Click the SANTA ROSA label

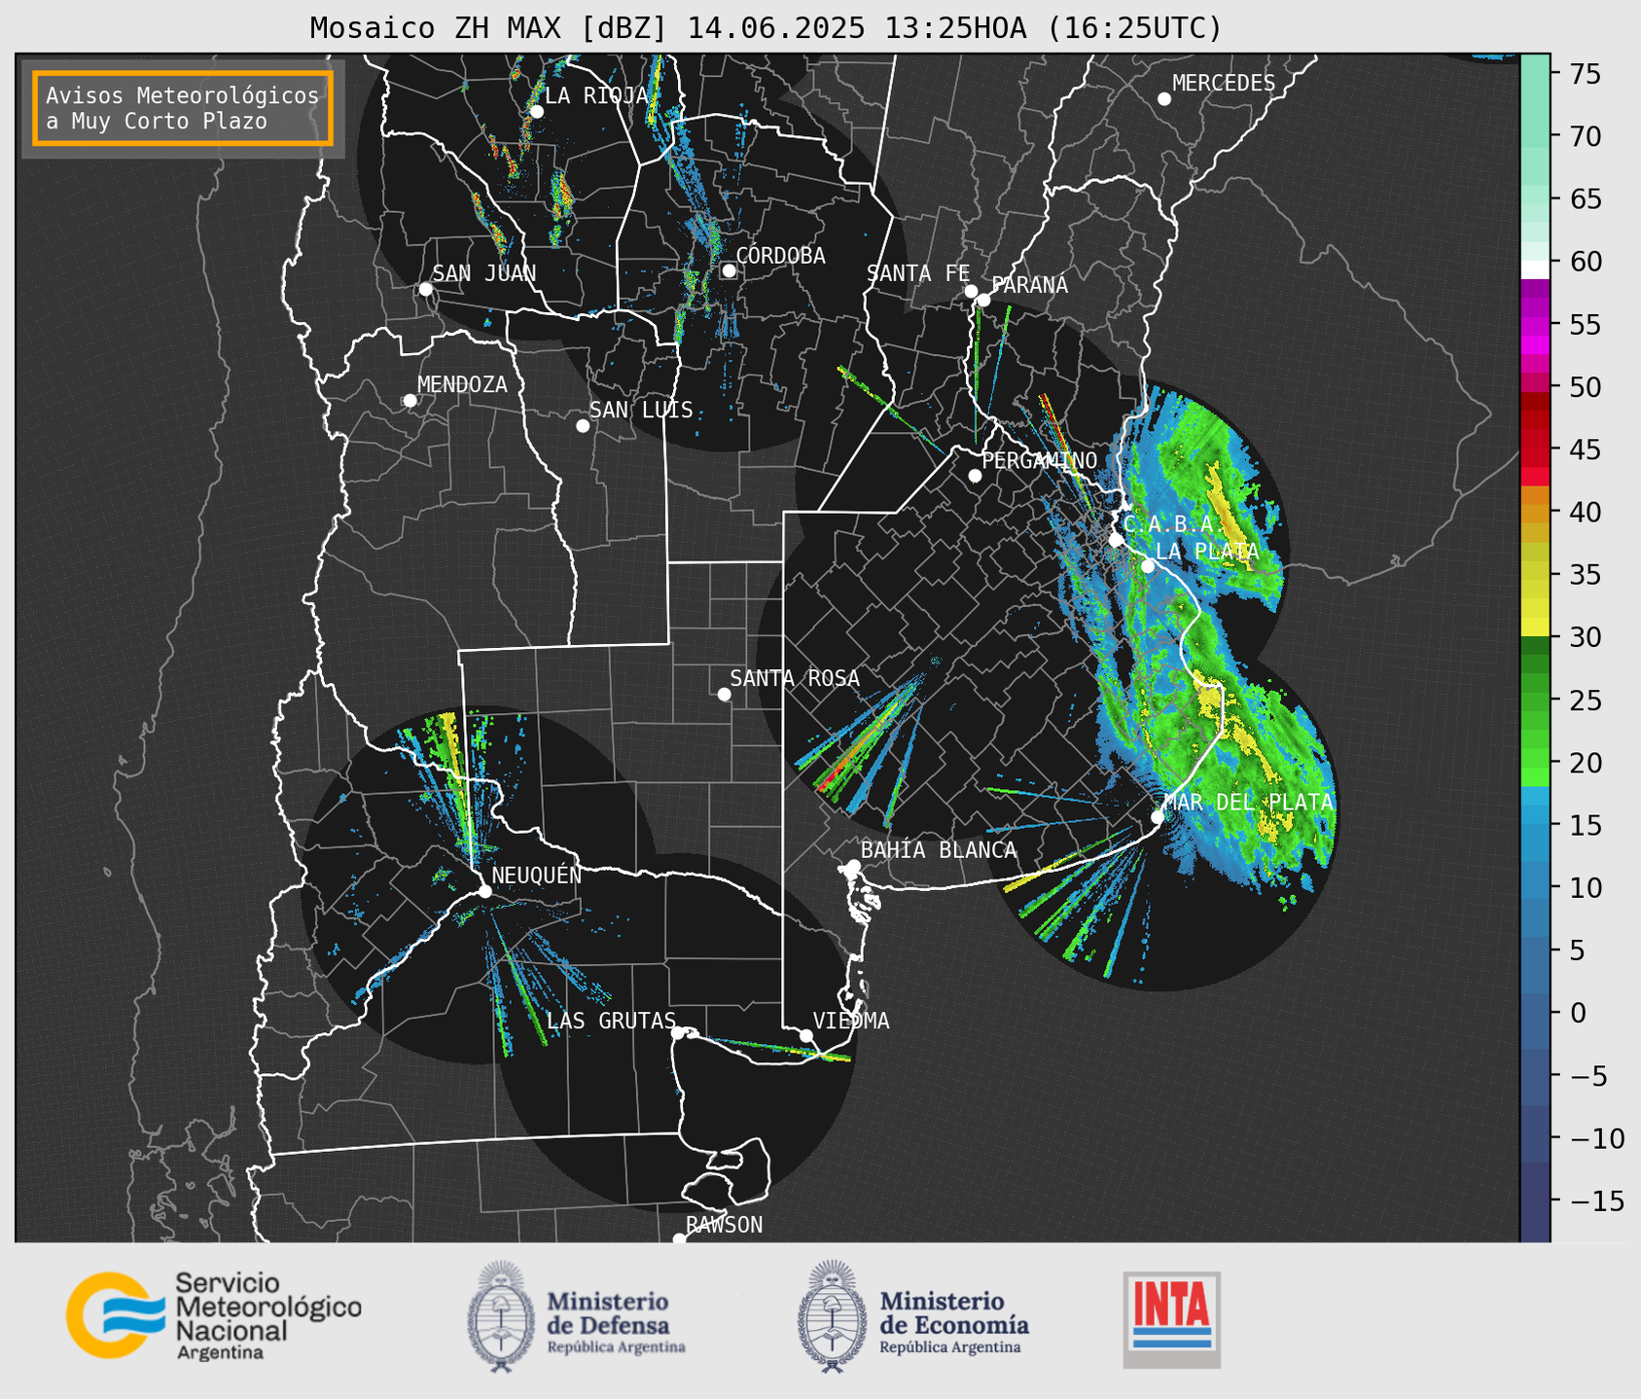(795, 679)
